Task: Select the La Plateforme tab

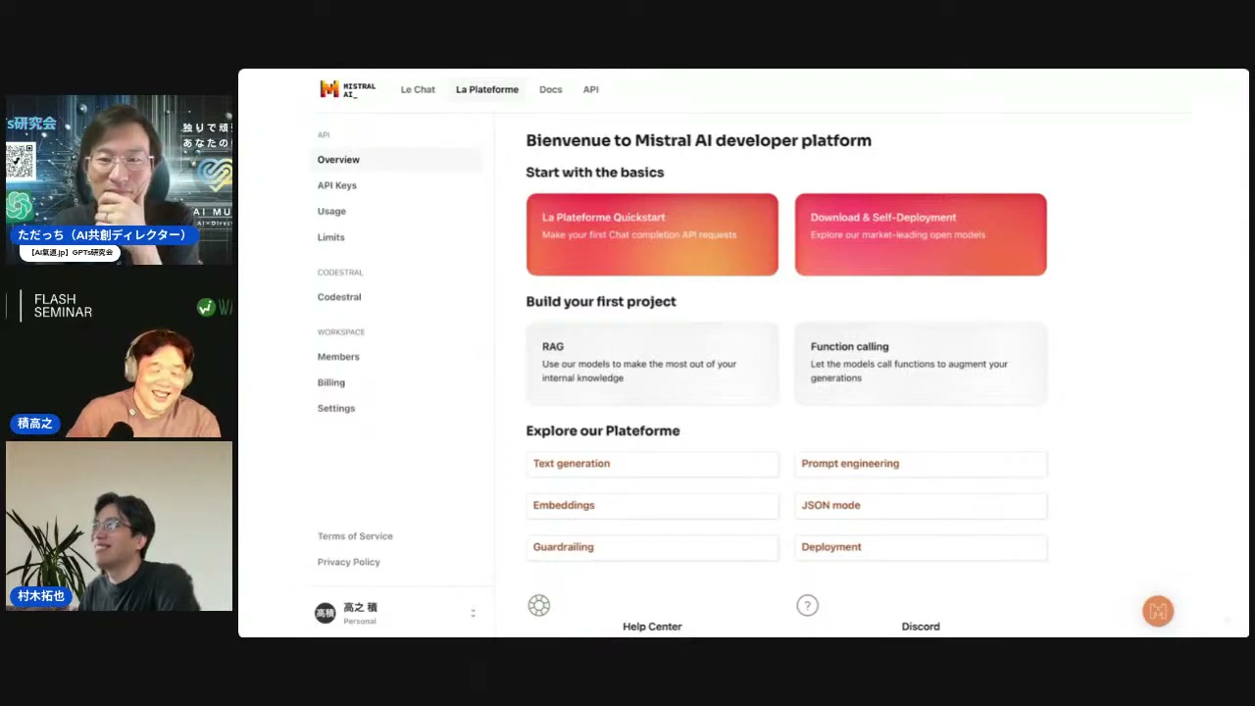Action: tap(487, 89)
